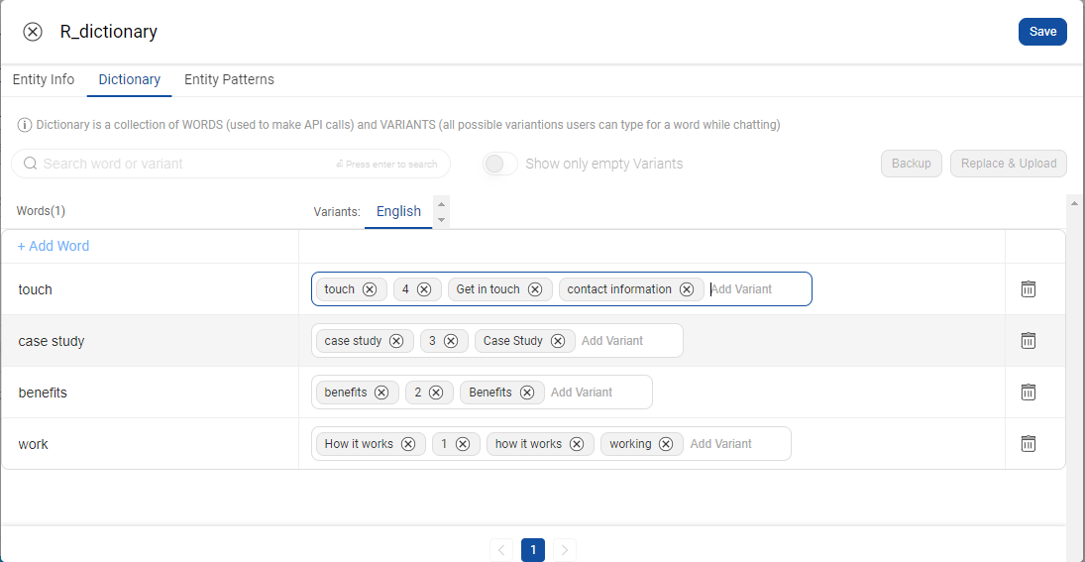Switch to the Entity Info tab
This screenshot has height=562, width=1085.
44,79
